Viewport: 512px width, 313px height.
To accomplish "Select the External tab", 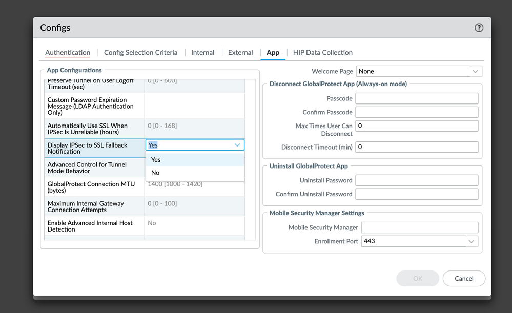I will (x=240, y=52).
